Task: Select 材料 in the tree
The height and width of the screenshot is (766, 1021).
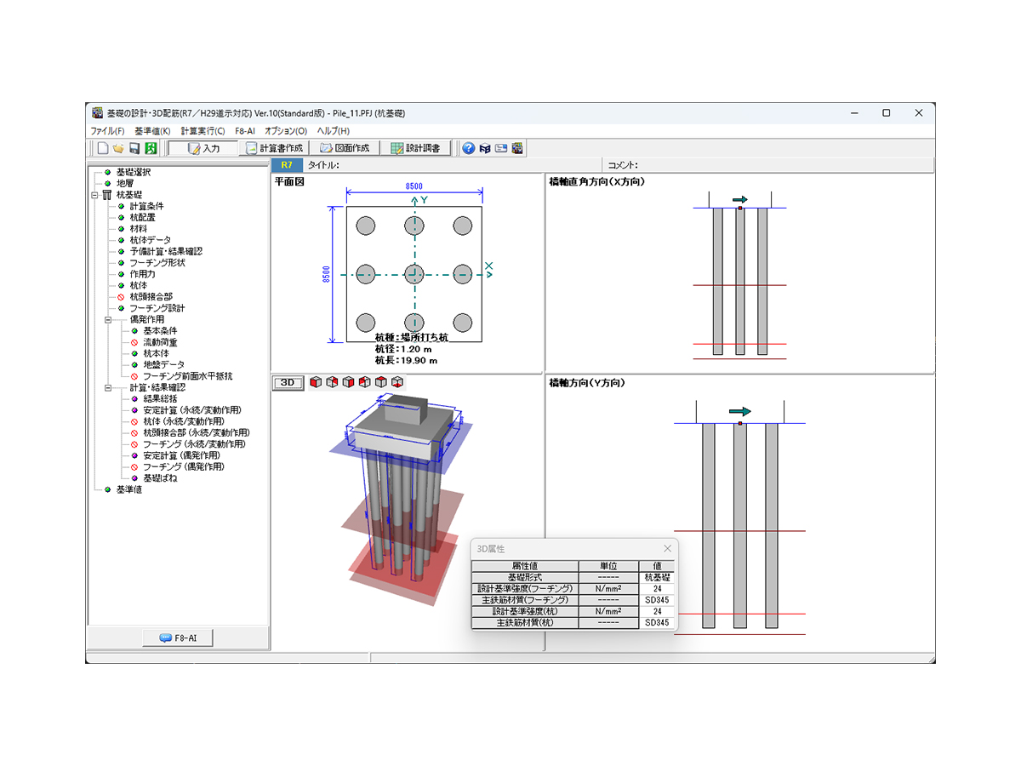Action: click(138, 229)
